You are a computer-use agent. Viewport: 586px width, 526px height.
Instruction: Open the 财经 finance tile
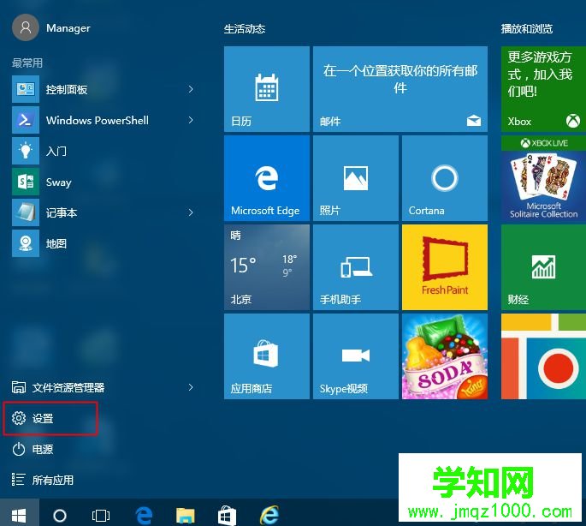tap(543, 267)
